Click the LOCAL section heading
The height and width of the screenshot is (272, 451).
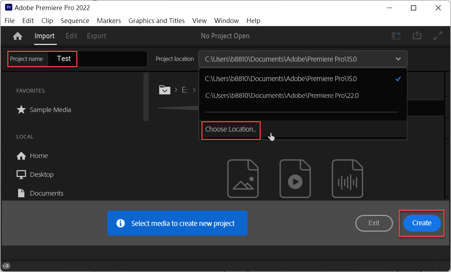coord(25,137)
